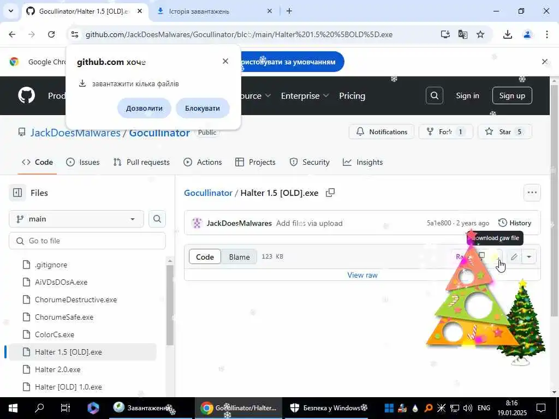Screen dimensions: 559x419
Task: Click file tree scrollbar
Action: pos(170,305)
